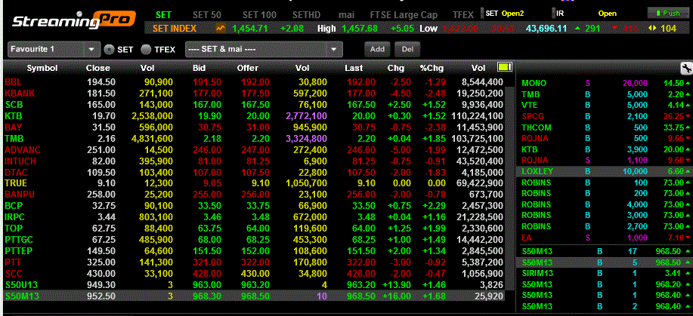693x316 pixels.
Task: Click the Del button
Action: coord(407,50)
